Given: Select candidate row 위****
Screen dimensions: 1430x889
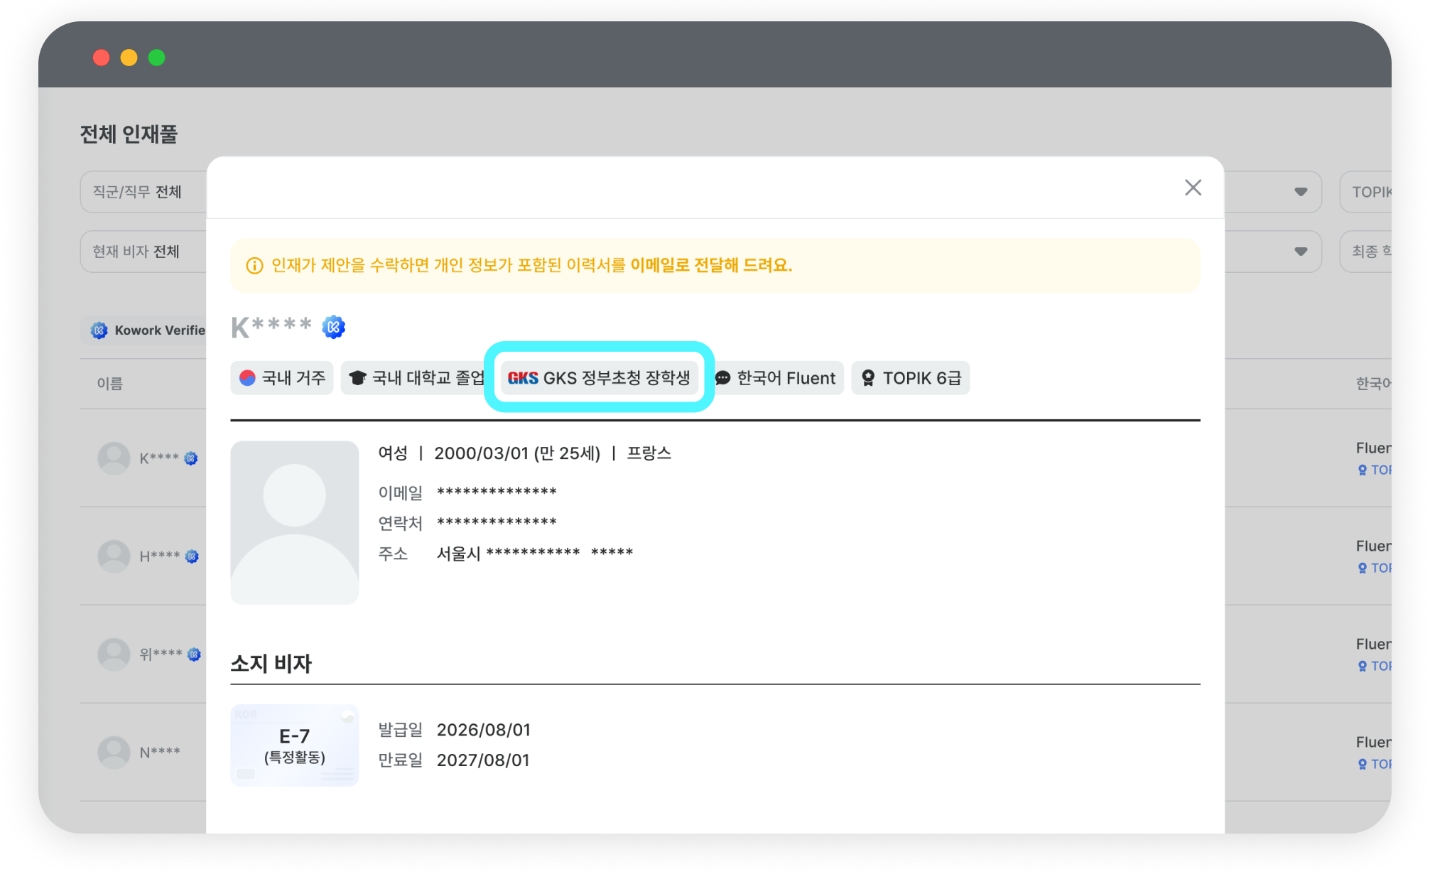Looking at the screenshot, I should 143,654.
